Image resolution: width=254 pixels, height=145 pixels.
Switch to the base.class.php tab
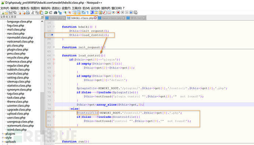click(x=112, y=18)
